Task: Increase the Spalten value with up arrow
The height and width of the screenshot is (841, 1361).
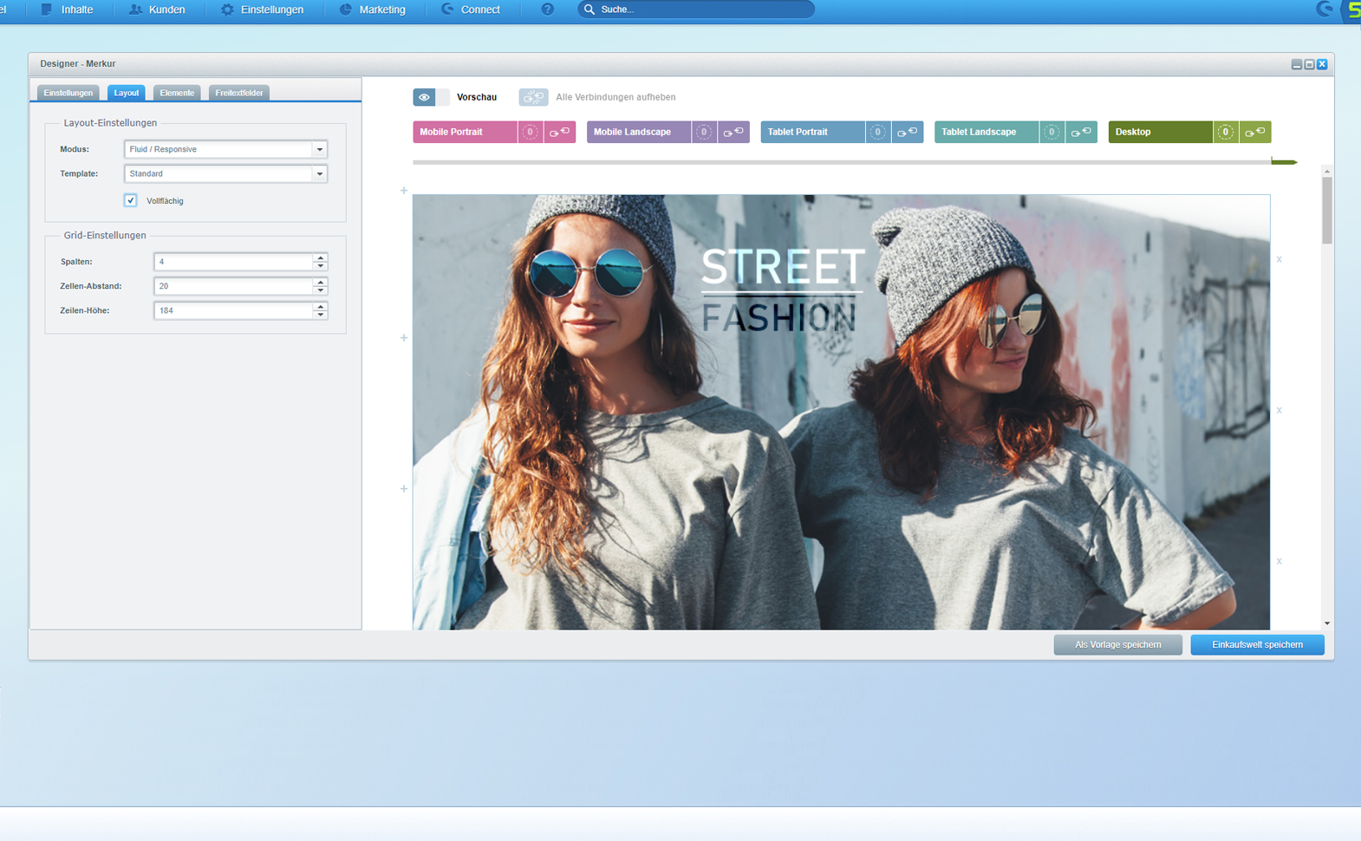Action: pos(321,258)
